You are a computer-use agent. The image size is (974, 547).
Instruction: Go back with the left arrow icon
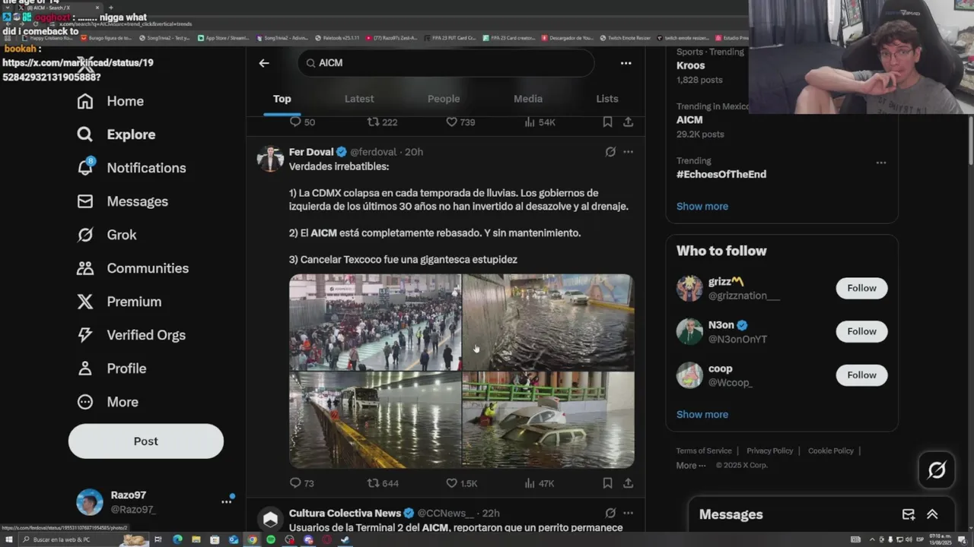(264, 63)
